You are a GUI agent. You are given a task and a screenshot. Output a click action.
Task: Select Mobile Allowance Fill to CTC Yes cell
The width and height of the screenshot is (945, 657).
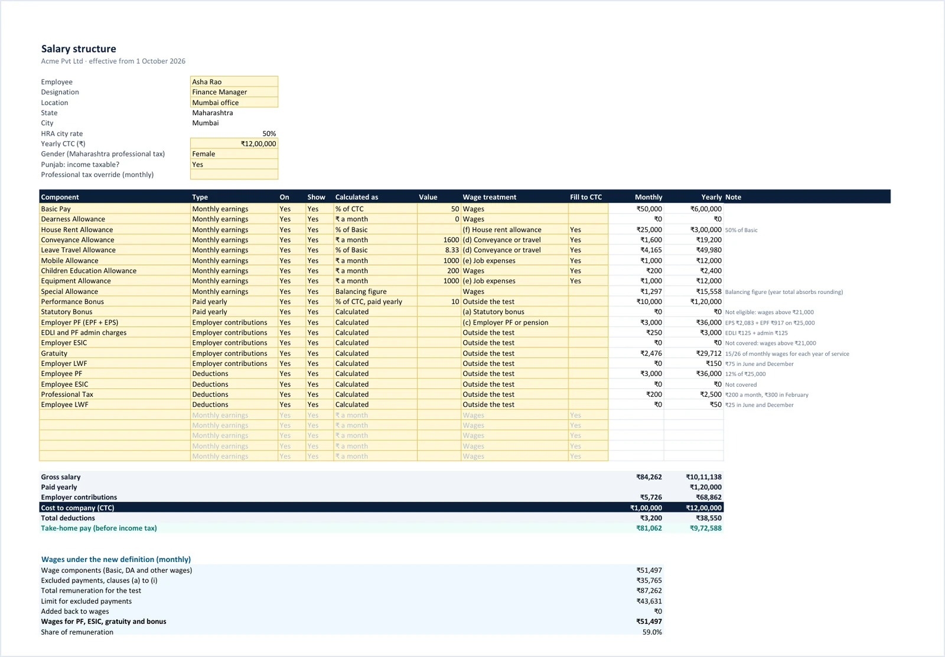click(x=588, y=260)
